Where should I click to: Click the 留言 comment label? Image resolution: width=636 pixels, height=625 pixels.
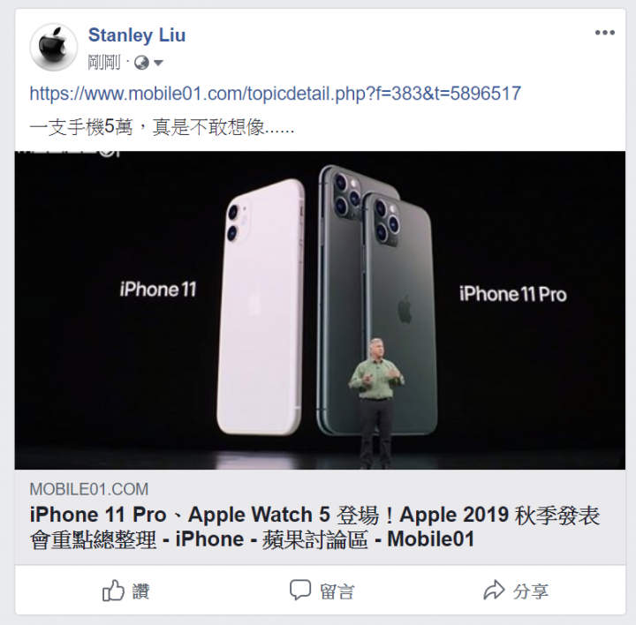(x=337, y=591)
